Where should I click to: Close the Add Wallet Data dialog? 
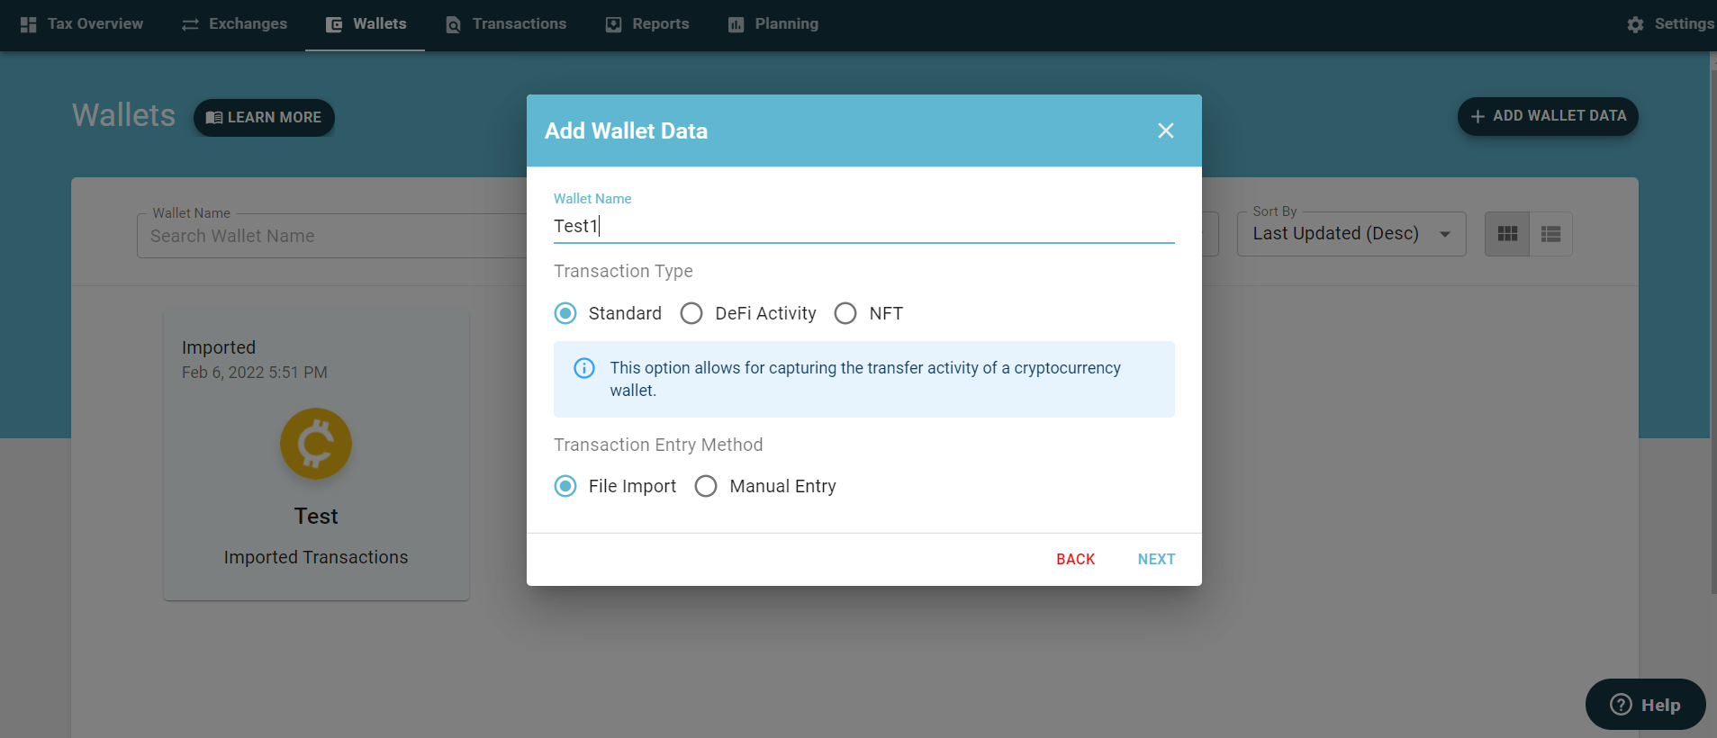click(x=1165, y=130)
